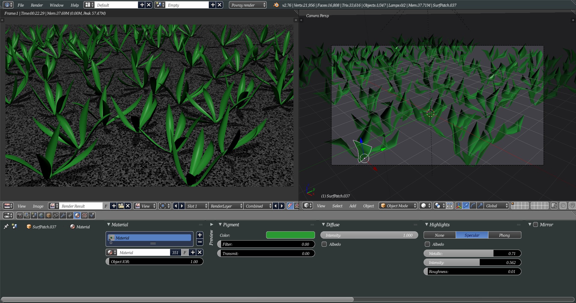Open the World properties tab

tap(41, 215)
